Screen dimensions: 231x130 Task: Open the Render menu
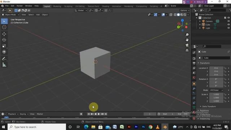pyautogui.click(x=19, y=6)
